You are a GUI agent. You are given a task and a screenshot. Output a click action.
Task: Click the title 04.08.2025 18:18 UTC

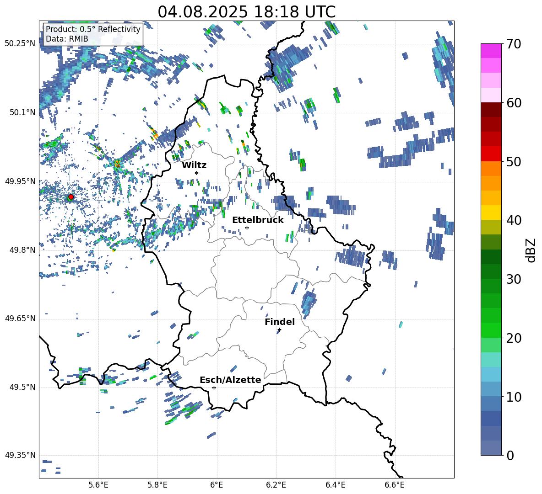(x=246, y=12)
